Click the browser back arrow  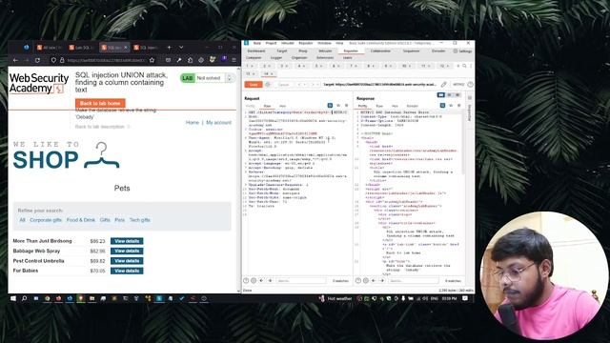pyautogui.click(x=15, y=60)
